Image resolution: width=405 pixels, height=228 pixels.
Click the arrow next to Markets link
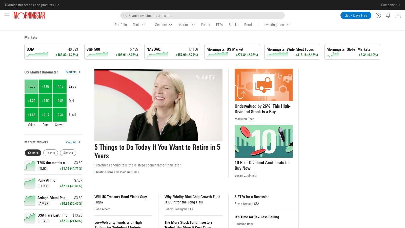pos(79,72)
